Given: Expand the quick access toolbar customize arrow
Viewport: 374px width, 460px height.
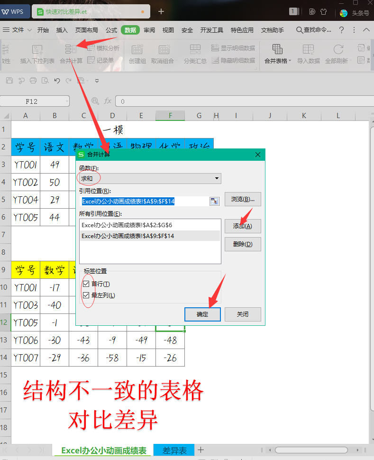Looking at the screenshot, I should [97, 81].
